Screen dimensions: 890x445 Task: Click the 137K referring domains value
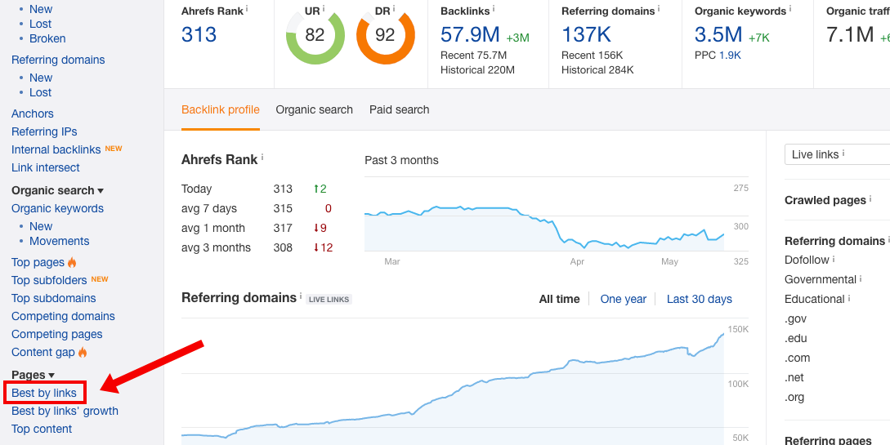(x=586, y=35)
